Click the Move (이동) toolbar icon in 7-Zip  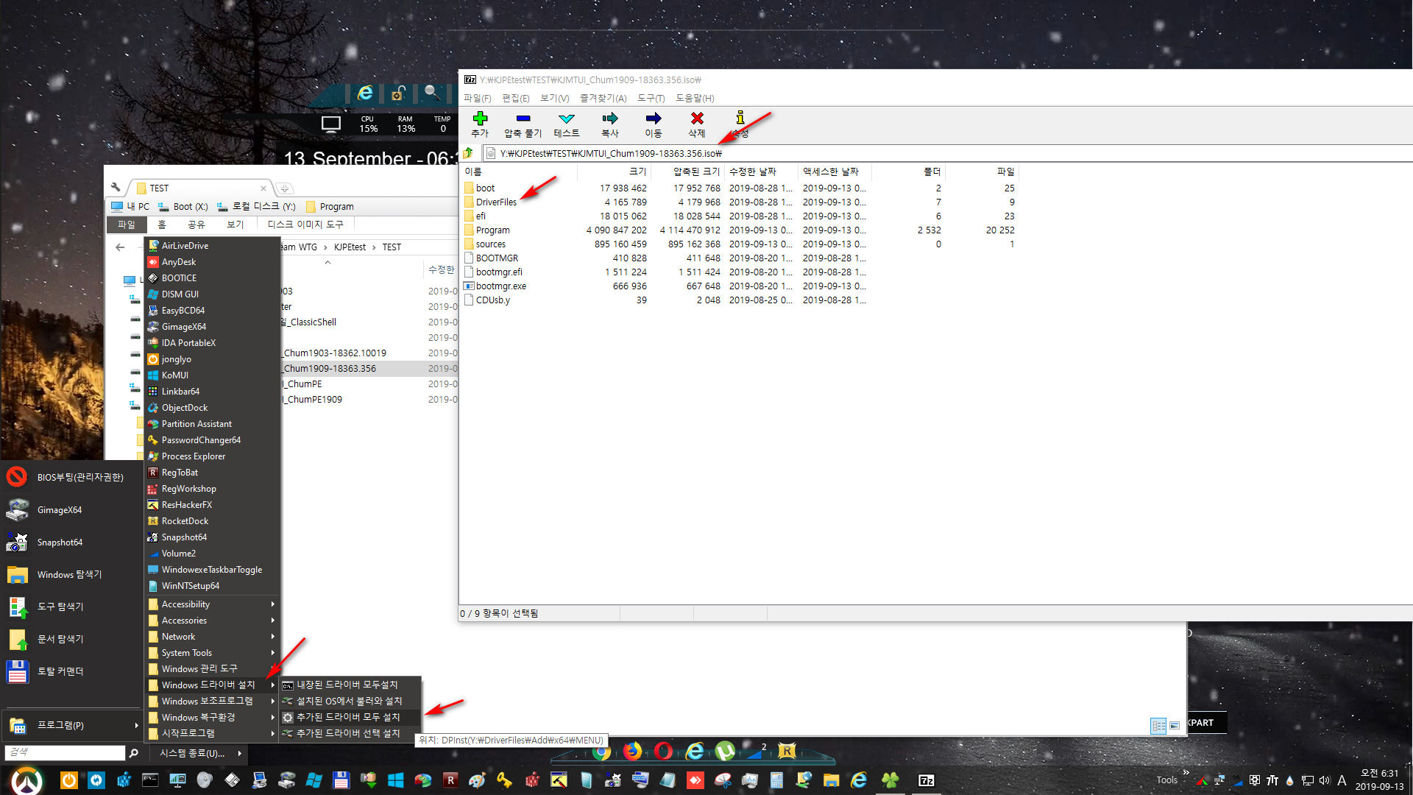click(654, 124)
